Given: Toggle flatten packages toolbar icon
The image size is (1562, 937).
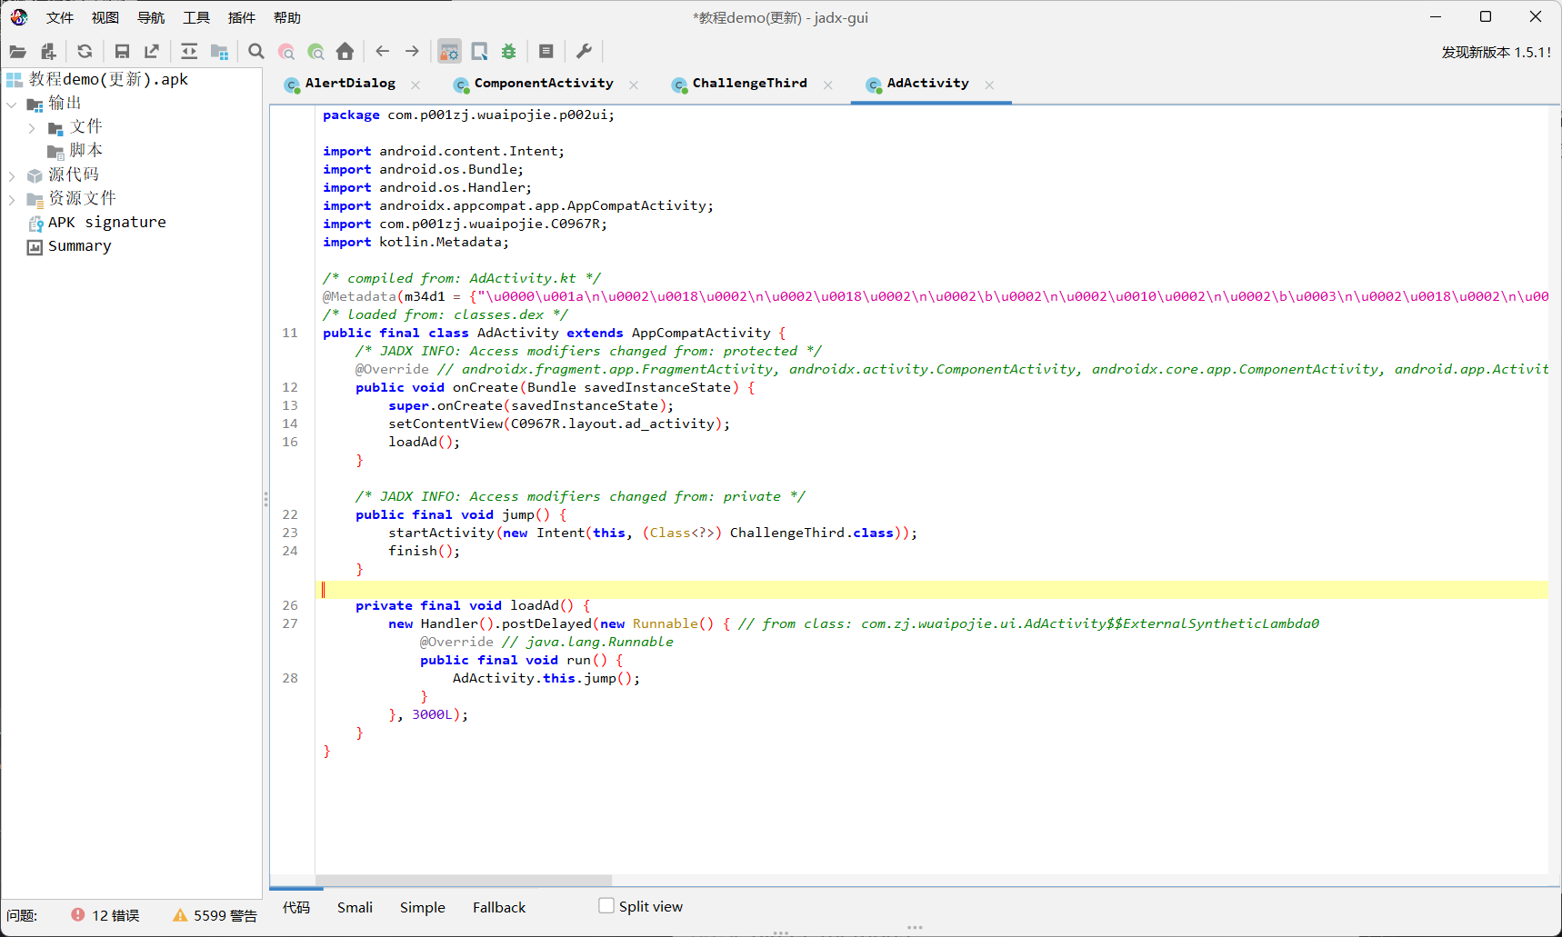Looking at the screenshot, I should click(219, 52).
